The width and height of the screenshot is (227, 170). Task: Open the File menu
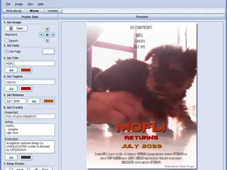8,4
